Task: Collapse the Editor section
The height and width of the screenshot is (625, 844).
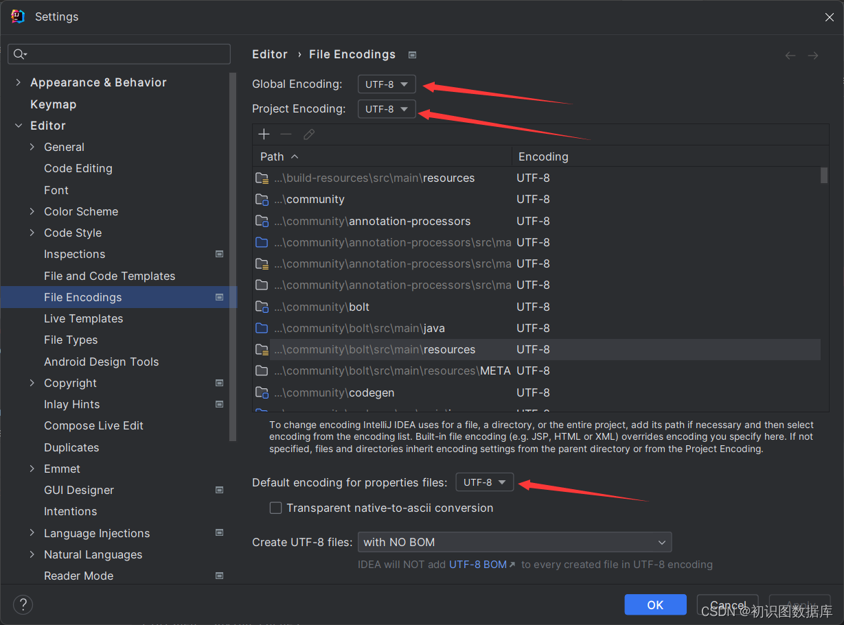Action: (19, 126)
